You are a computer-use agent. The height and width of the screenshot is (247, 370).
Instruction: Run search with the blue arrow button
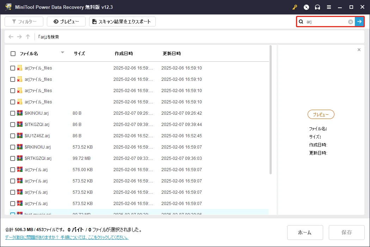(359, 22)
